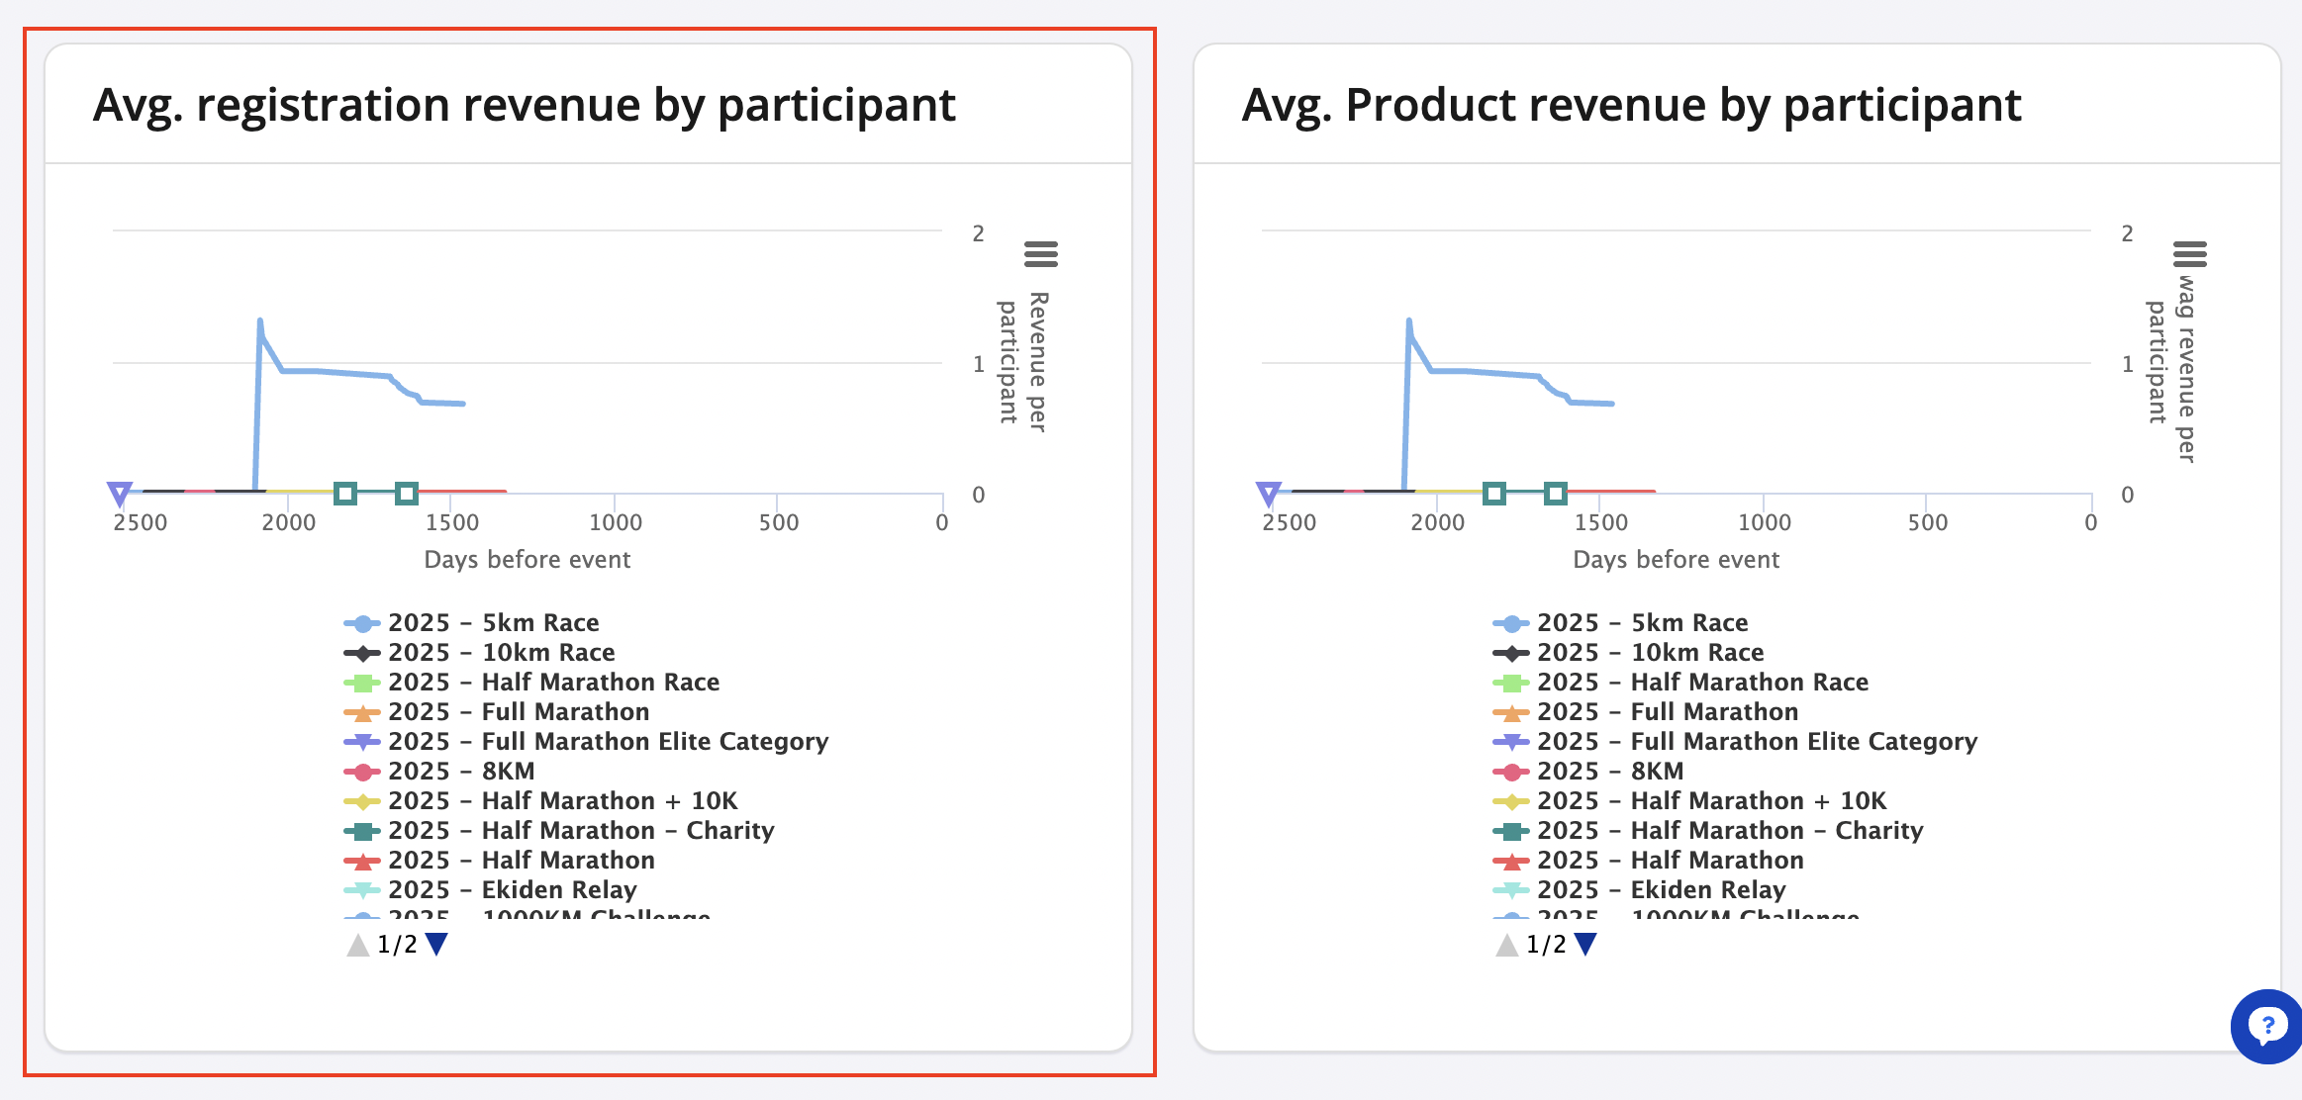Go to next legend page in left chart

436,944
